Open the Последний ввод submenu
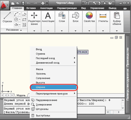 pyautogui.click(x=53, y=58)
